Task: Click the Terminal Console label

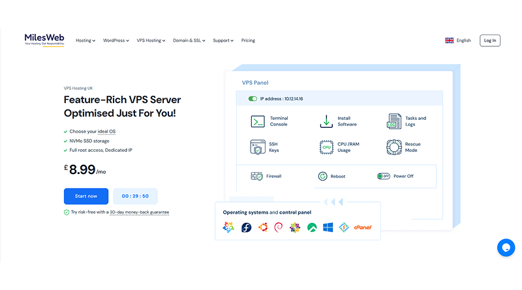Action: pyautogui.click(x=279, y=121)
